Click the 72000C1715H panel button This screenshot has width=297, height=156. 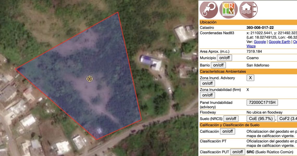coord(262,102)
